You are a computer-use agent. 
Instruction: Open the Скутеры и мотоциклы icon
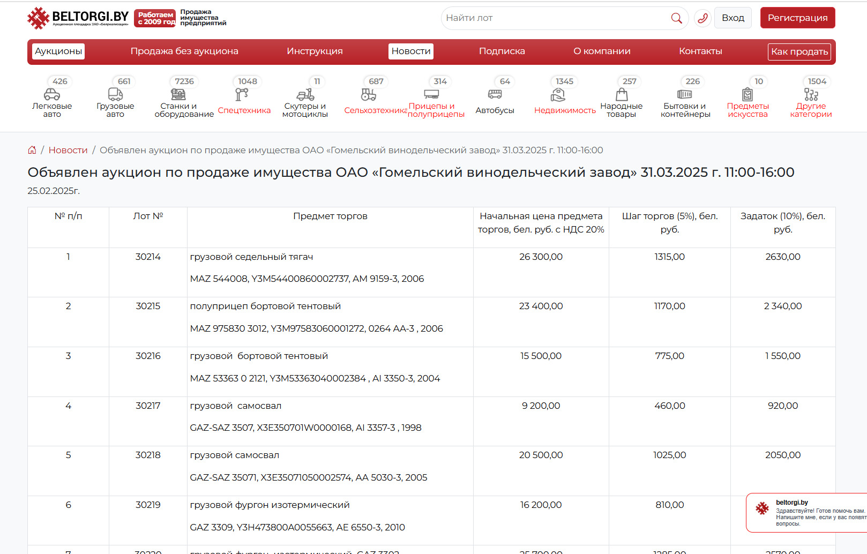pyautogui.click(x=305, y=94)
